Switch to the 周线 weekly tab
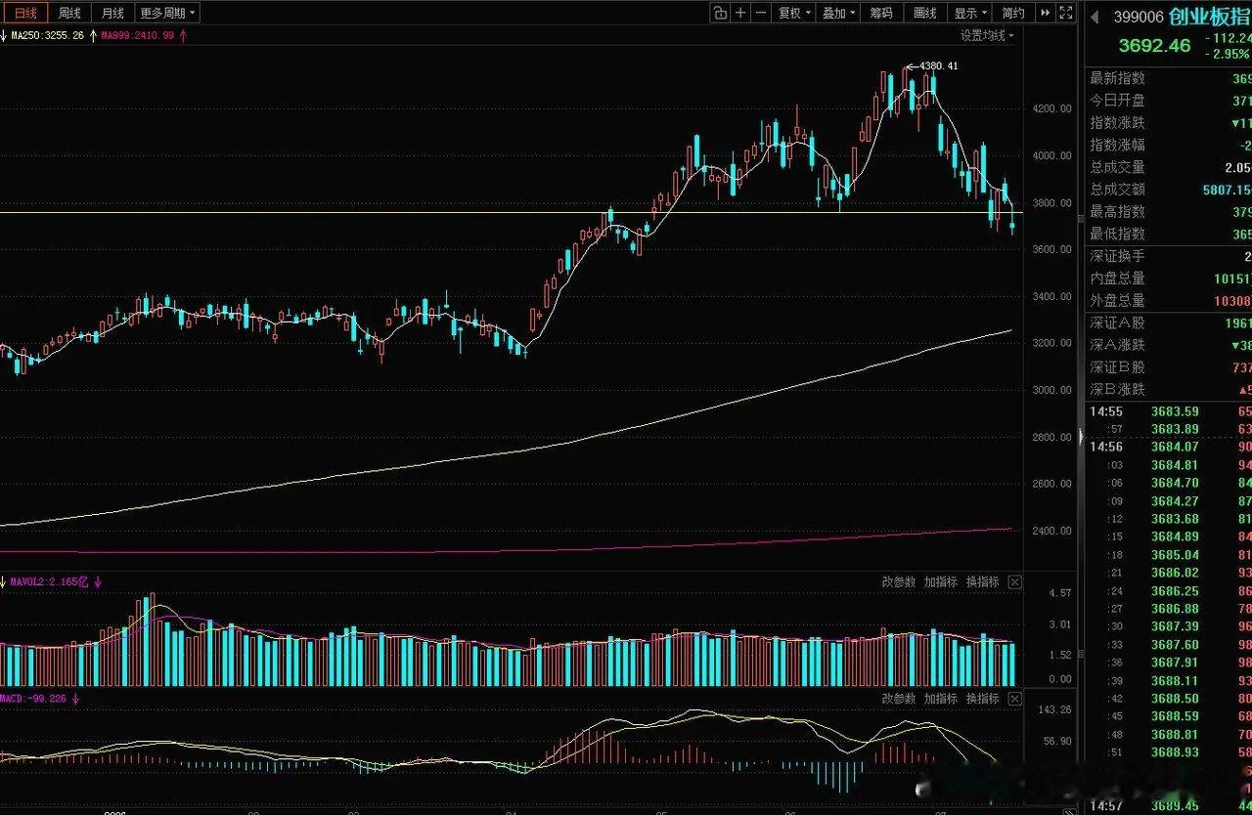This screenshot has width=1252, height=815. coord(69,13)
